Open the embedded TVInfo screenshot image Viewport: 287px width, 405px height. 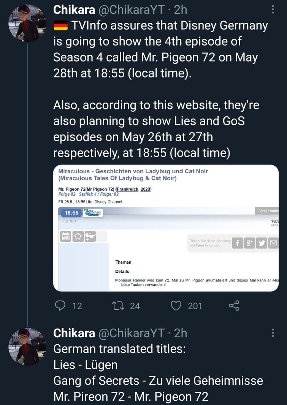pos(166,228)
